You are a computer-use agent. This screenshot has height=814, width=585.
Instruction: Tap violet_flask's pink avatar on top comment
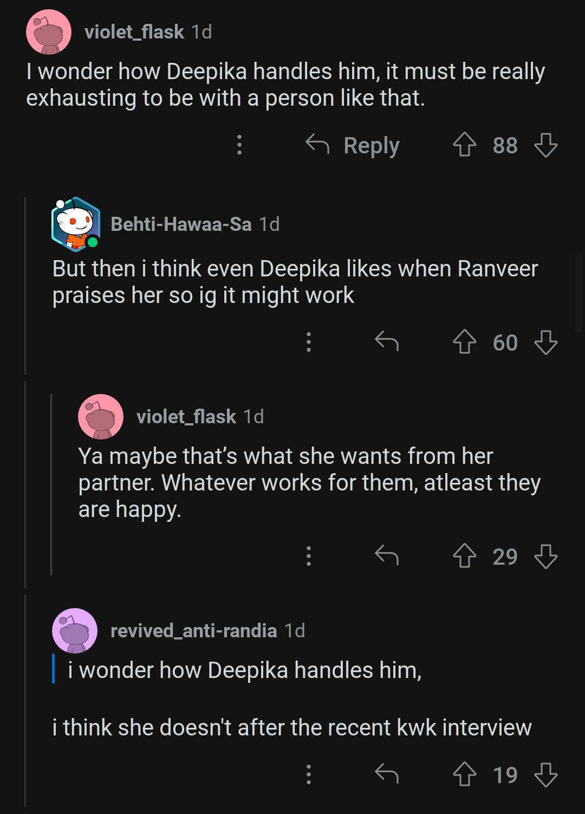[49, 32]
